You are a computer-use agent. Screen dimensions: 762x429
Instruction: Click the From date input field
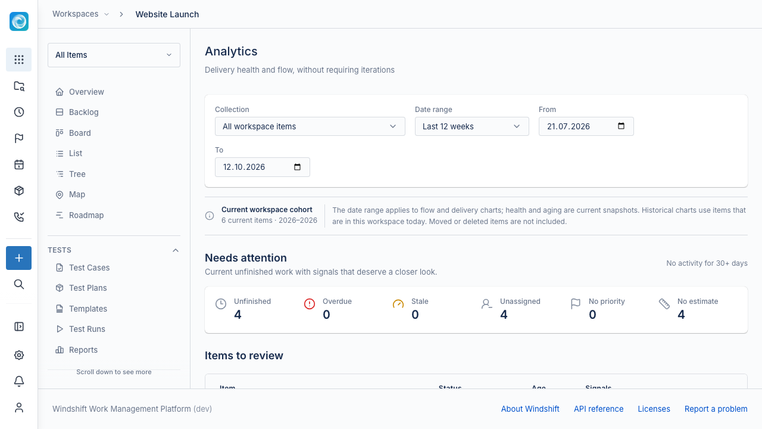pos(586,126)
